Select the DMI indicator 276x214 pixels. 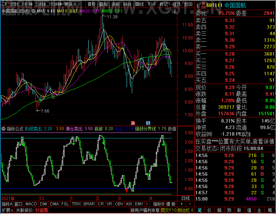43,204
